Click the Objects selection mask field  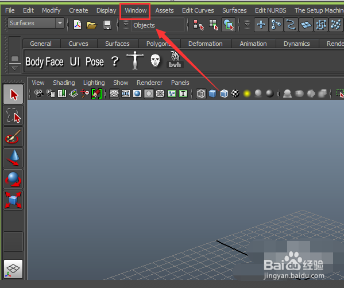[158, 25]
